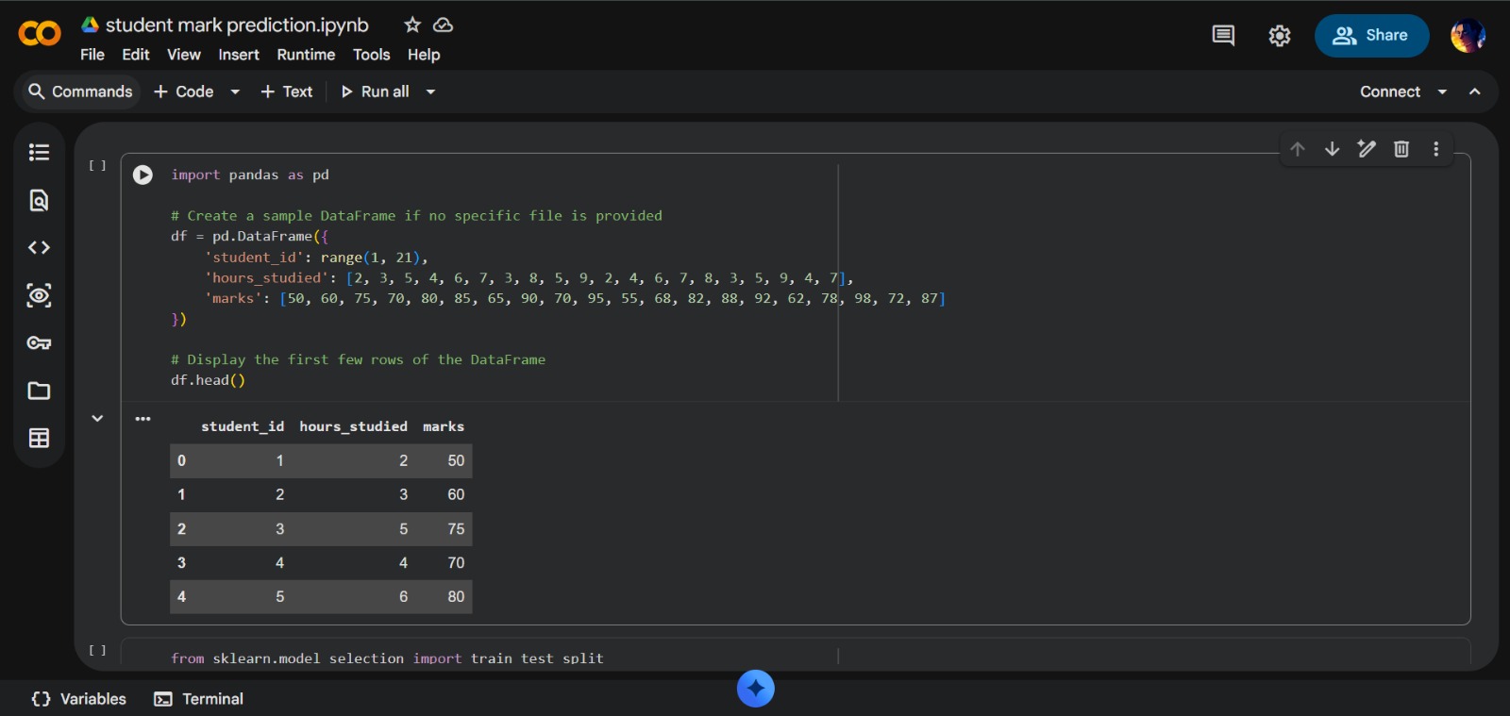The image size is (1510, 716).
Task: Open the Variables panel
Action: point(79,699)
